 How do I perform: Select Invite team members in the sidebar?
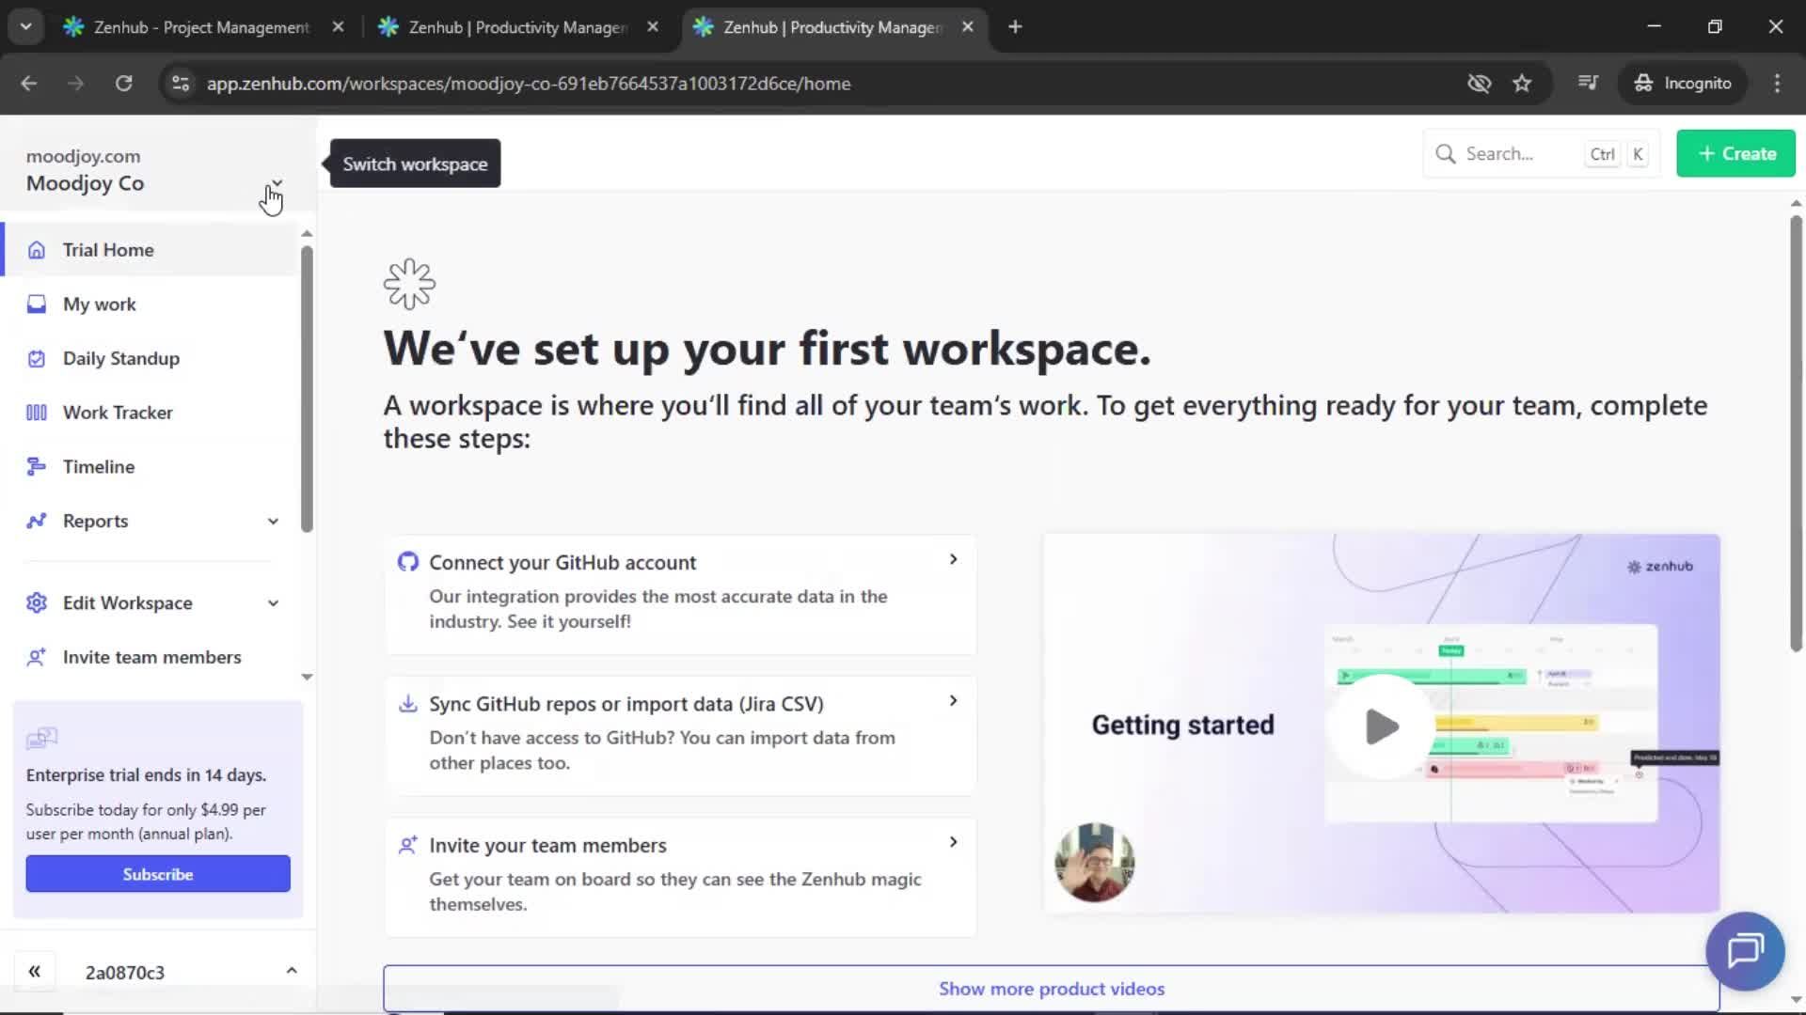coord(151,657)
